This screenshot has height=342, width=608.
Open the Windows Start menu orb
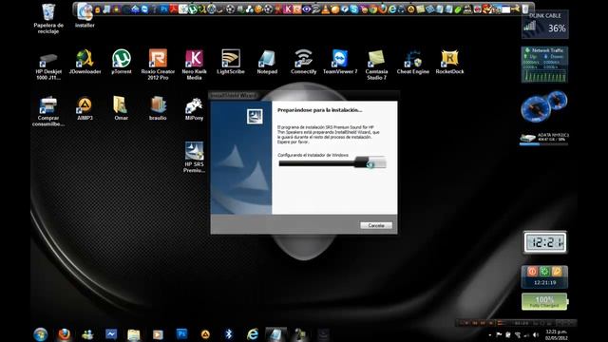point(40,333)
